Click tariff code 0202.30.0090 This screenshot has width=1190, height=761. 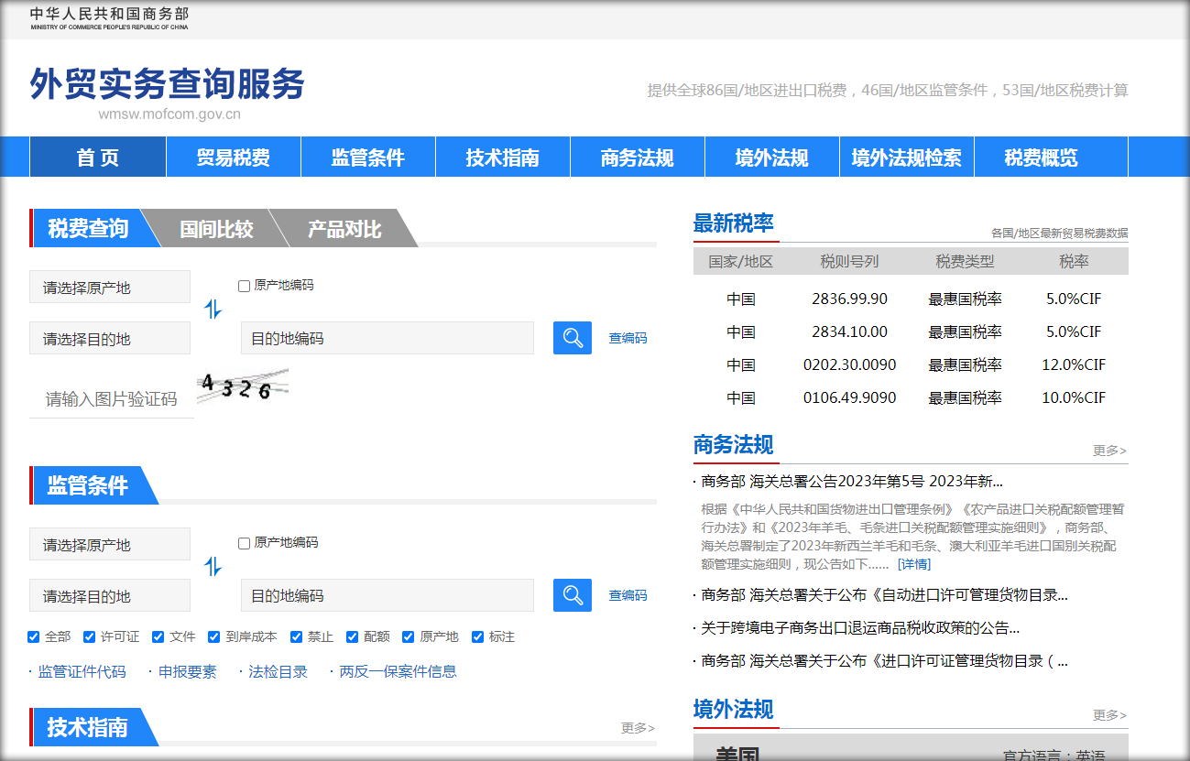850,364
